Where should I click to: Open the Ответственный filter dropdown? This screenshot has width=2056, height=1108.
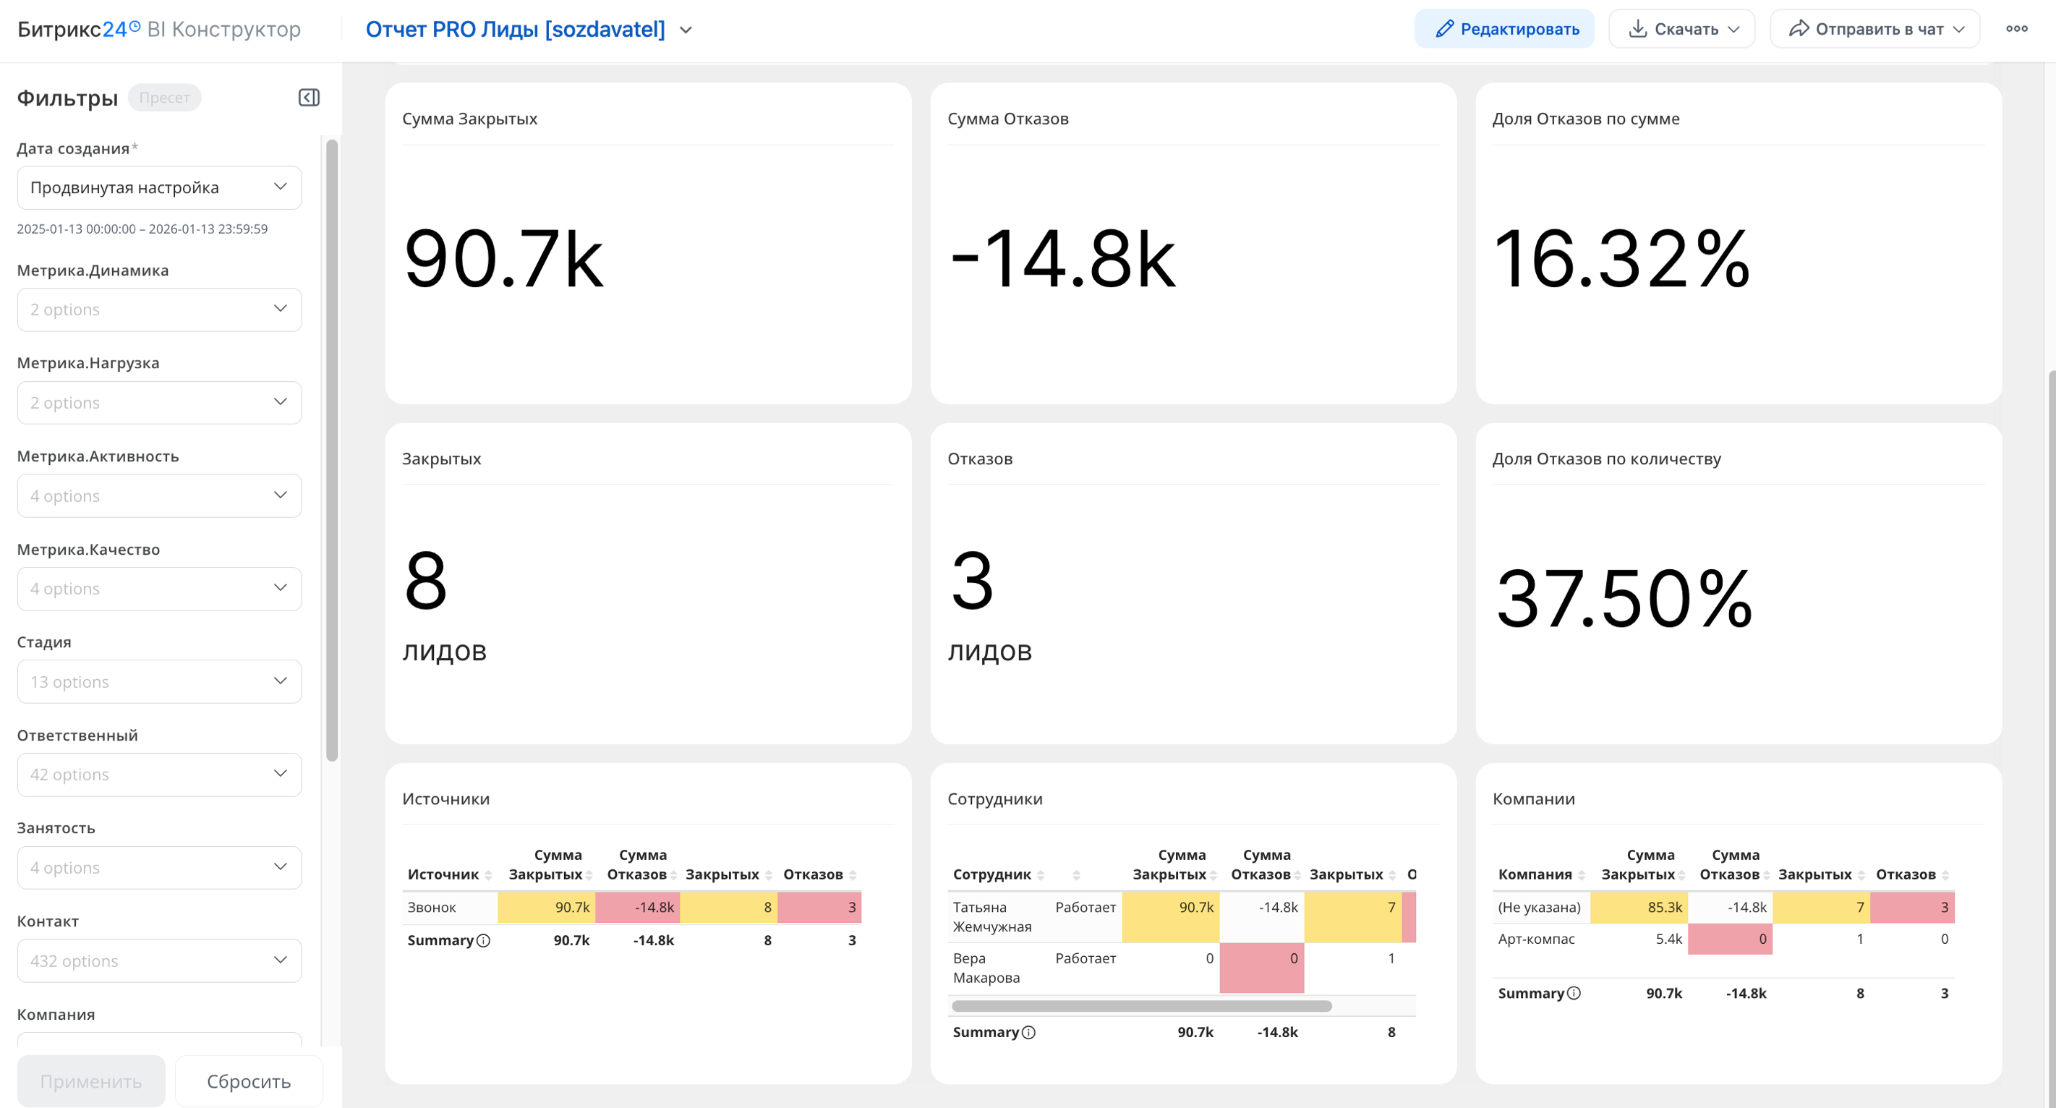pyautogui.click(x=159, y=775)
